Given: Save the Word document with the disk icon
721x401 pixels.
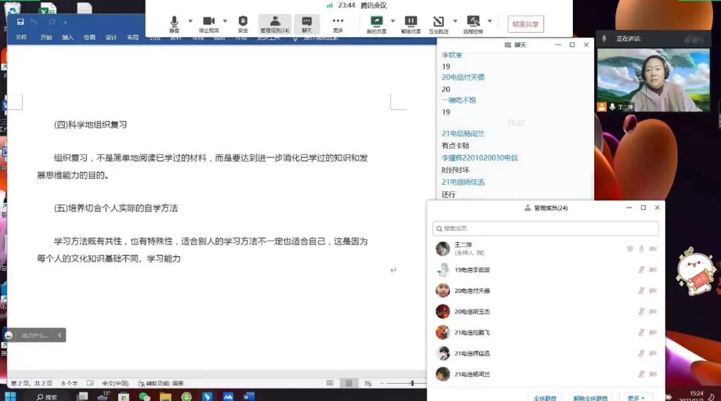Looking at the screenshot, I should 20,21.
